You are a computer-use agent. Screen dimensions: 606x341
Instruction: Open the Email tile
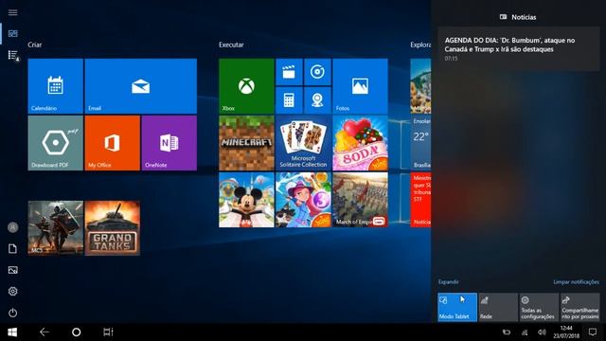click(x=141, y=86)
